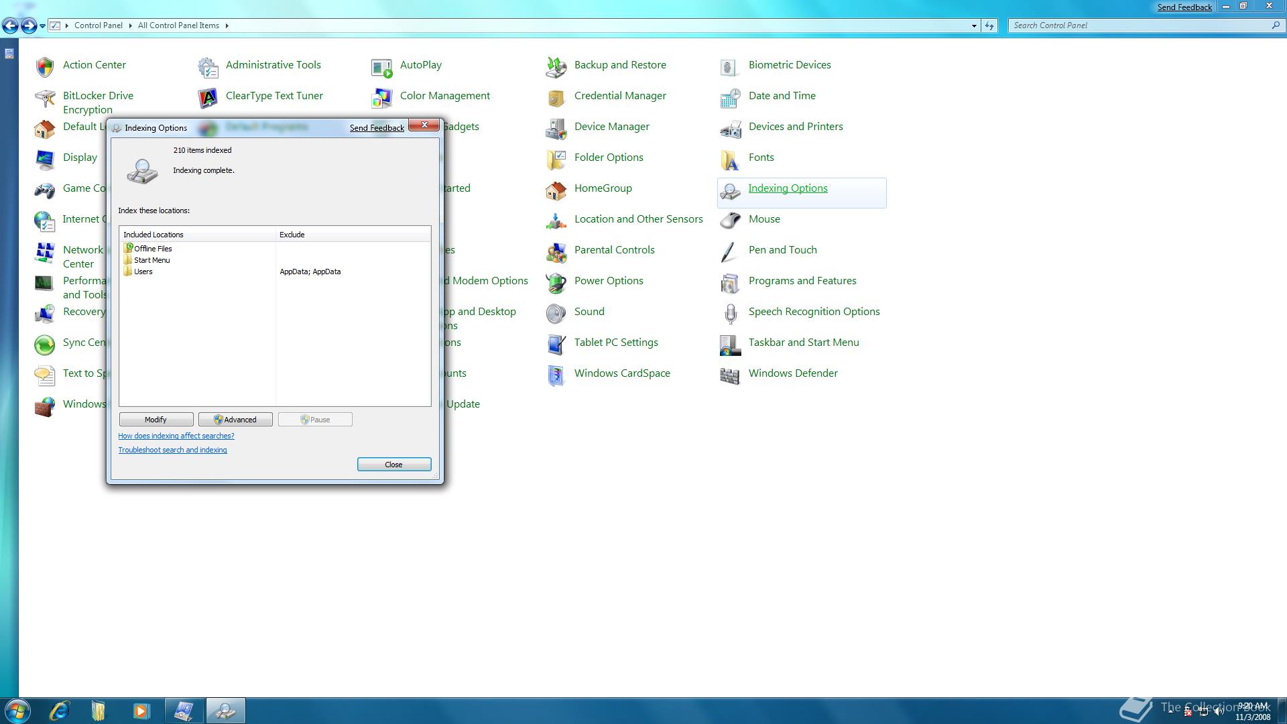This screenshot has height=724, width=1287.
Task: Close the Indexing Options dialog via Close button
Action: pyautogui.click(x=394, y=465)
